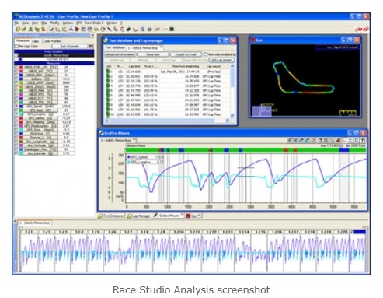Viewport: 383px width, 298px height.
Task: Toggle the Per Lap Color checkbox
Action: click(x=16, y=47)
